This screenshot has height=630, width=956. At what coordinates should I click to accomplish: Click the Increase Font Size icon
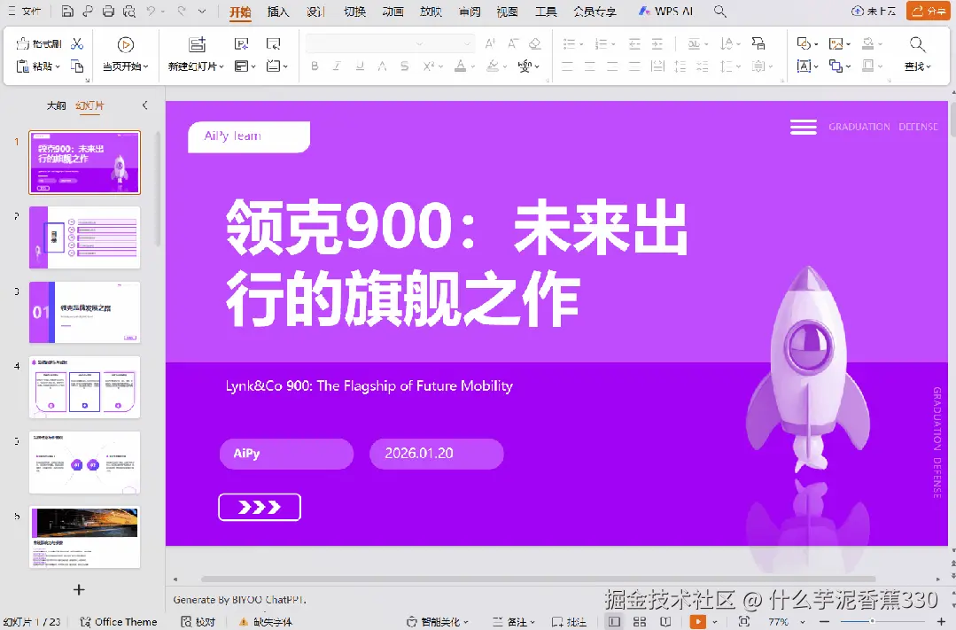pyautogui.click(x=490, y=44)
